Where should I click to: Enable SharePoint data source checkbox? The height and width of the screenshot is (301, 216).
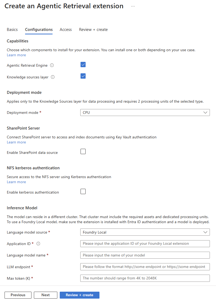[x=83, y=151]
